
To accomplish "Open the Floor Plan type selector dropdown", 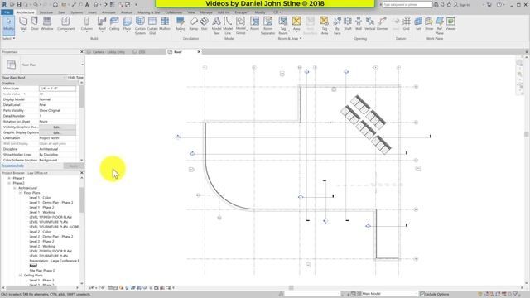I will [82, 65].
